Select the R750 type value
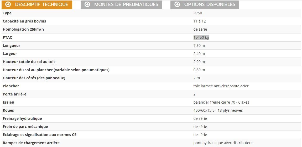The width and height of the screenshot is (302, 147). pos(198,13)
